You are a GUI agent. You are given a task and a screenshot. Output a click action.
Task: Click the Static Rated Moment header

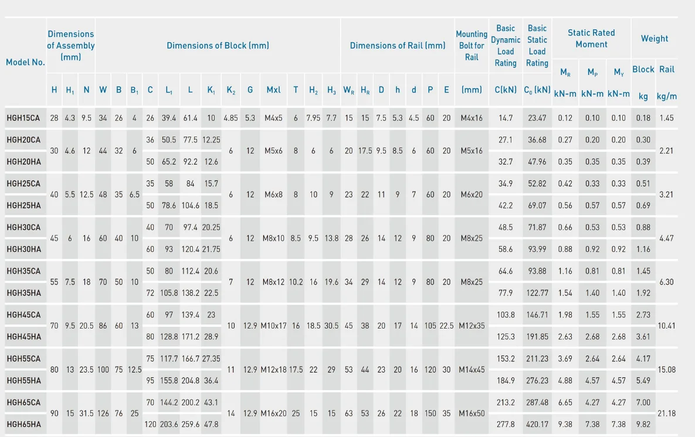[x=591, y=39]
